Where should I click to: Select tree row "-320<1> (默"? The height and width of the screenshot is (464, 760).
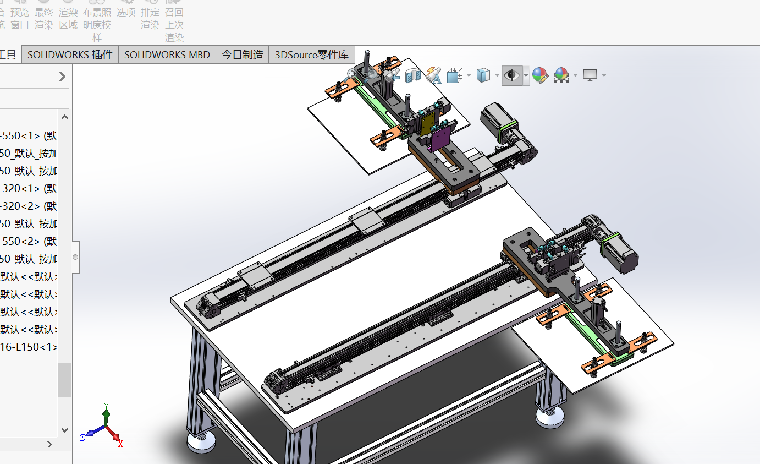click(29, 188)
